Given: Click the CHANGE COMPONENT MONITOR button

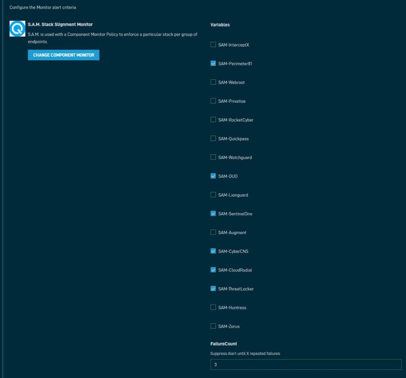Looking at the screenshot, I should point(63,55).
